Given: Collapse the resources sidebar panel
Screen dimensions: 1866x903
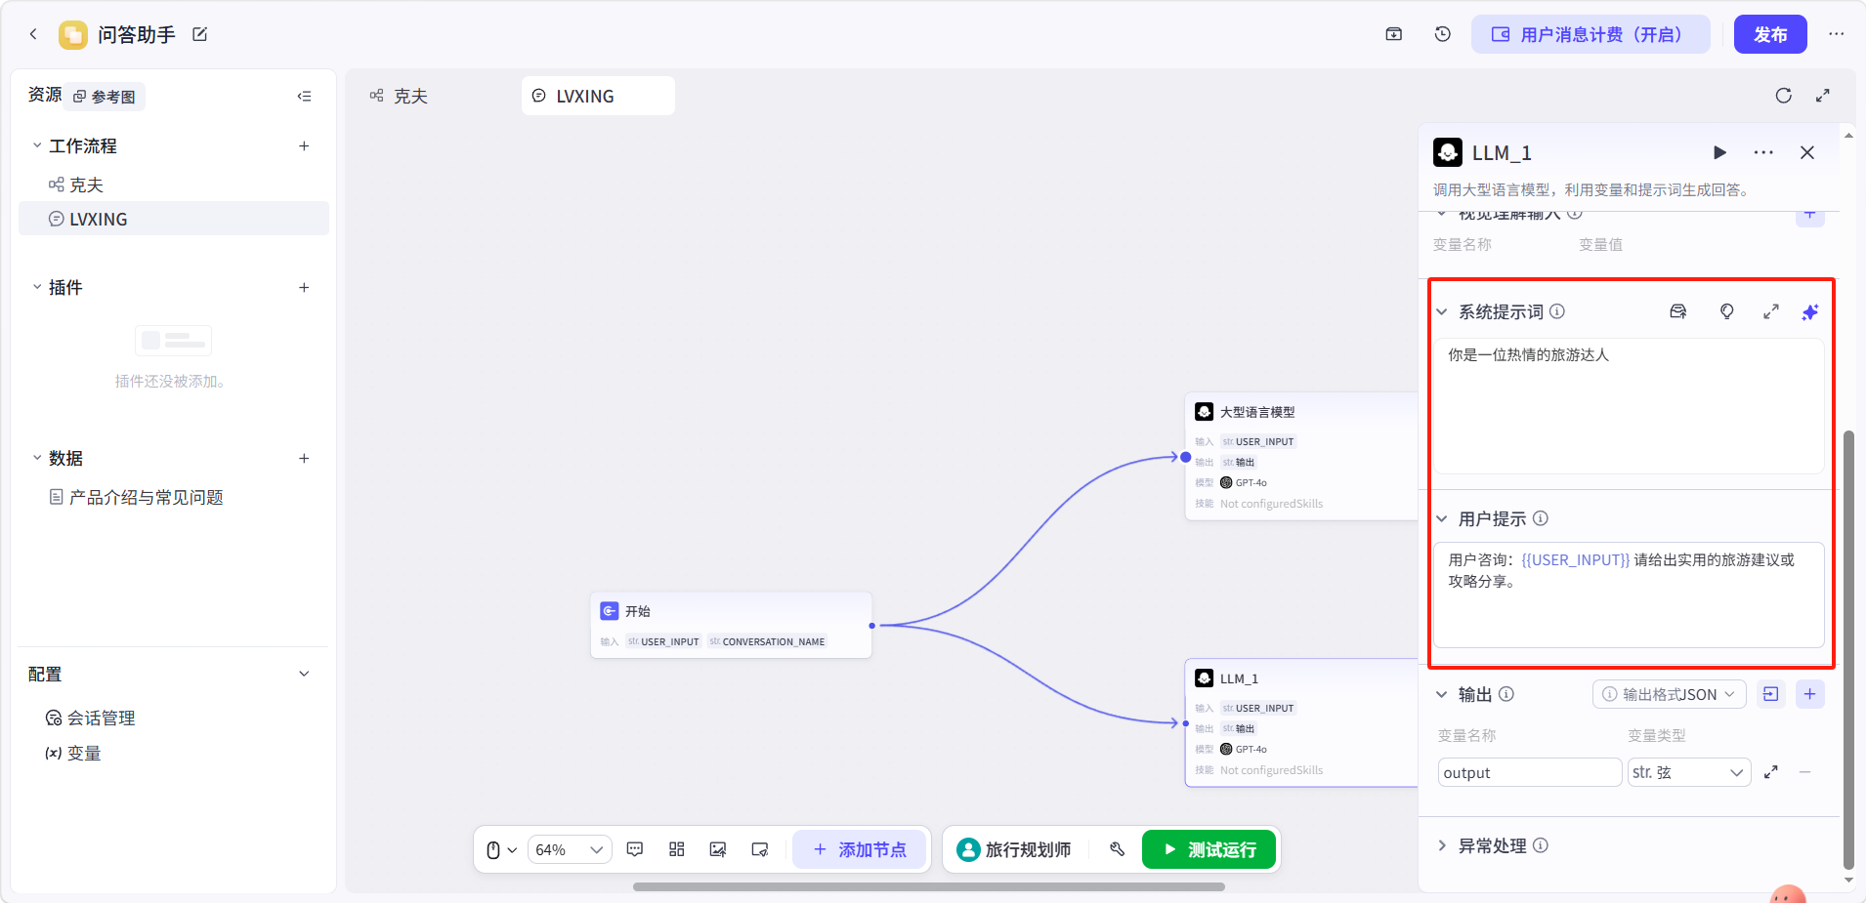Looking at the screenshot, I should click(304, 96).
